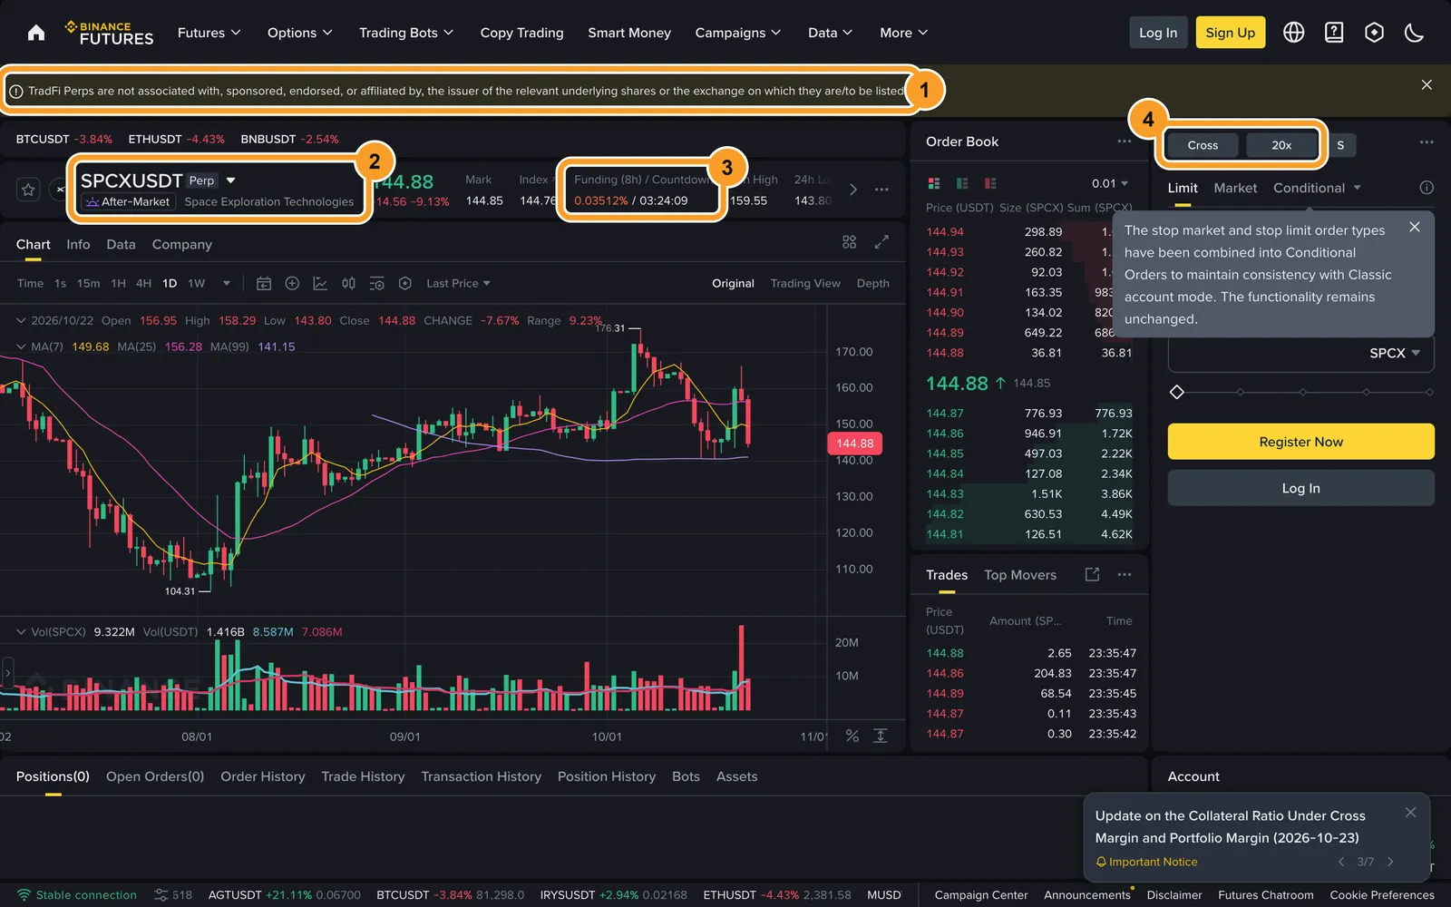Open Conditional order type dropdown
Viewport: 1451px width, 907px height.
1318,188
